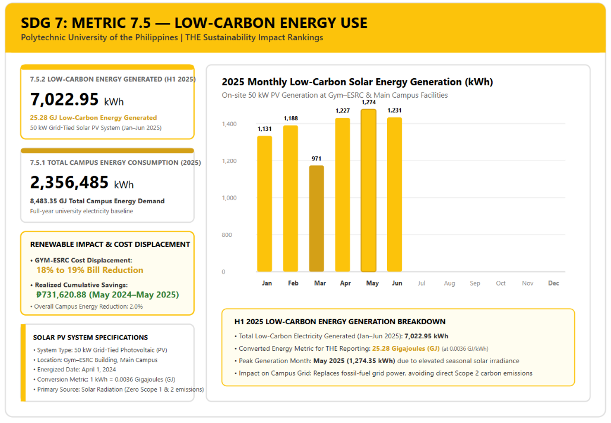Click the '800' y-axis label
Screen dimensions: 611x423
click(x=227, y=235)
